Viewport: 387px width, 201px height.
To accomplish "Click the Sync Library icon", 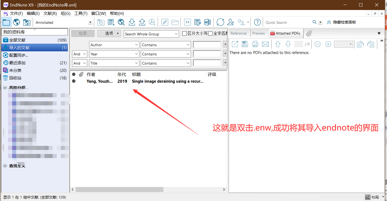I will pos(220,22).
